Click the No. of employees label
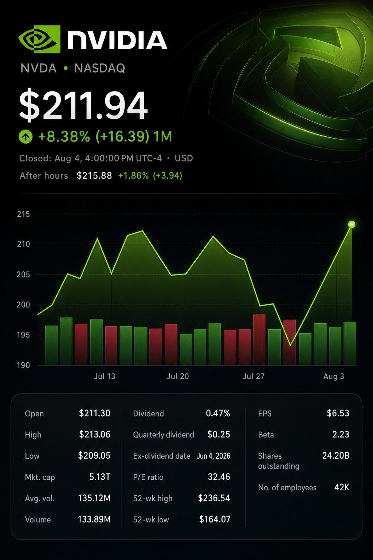This screenshot has width=373, height=560. (287, 487)
